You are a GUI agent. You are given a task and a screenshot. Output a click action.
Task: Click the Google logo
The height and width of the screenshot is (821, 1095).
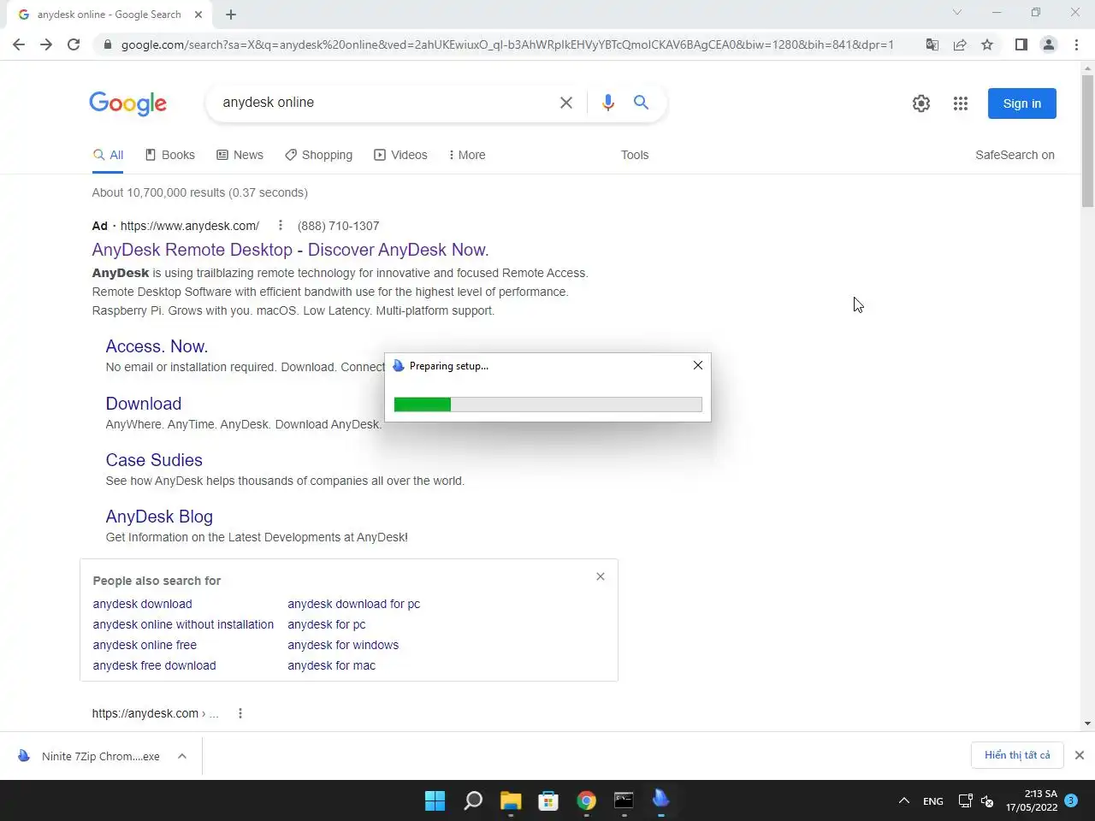[128, 103]
